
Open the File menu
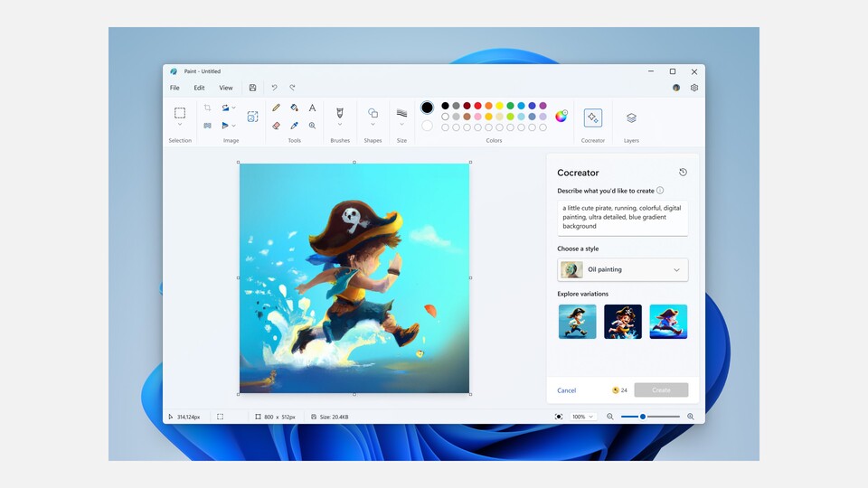[x=175, y=88]
